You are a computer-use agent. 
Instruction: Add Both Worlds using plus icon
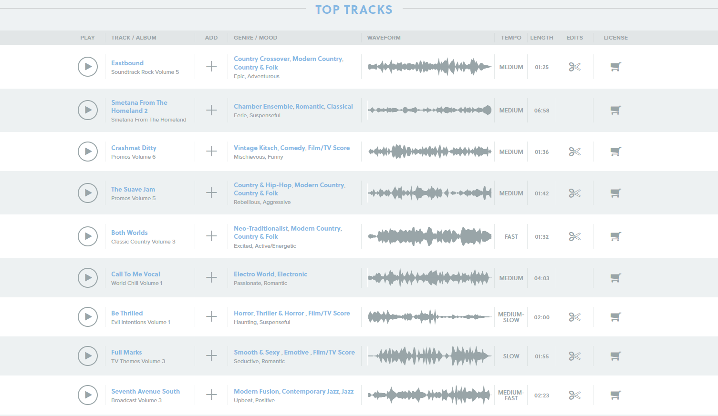(211, 236)
